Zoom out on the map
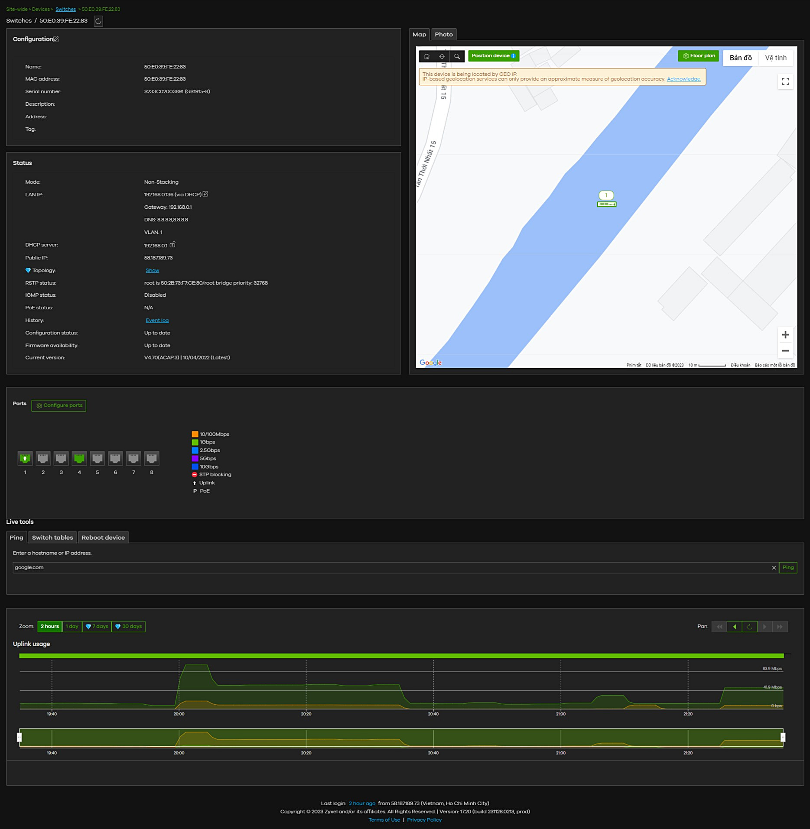810x829 pixels. (785, 351)
